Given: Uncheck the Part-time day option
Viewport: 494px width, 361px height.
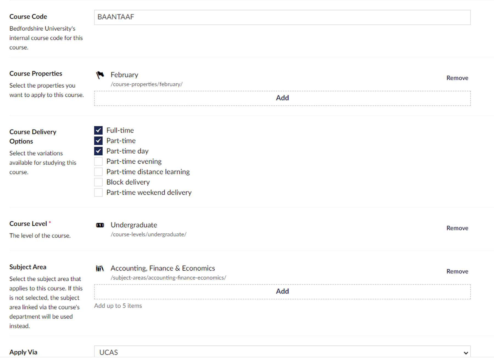Looking at the screenshot, I should click(98, 151).
